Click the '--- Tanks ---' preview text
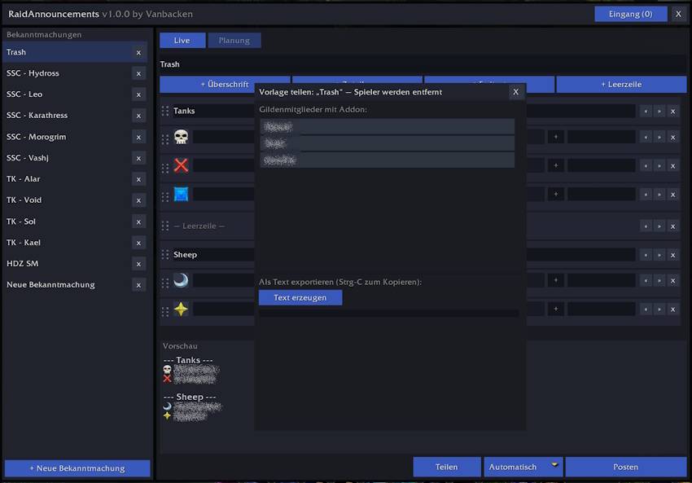Screen dimensions: 692x483 188,360
